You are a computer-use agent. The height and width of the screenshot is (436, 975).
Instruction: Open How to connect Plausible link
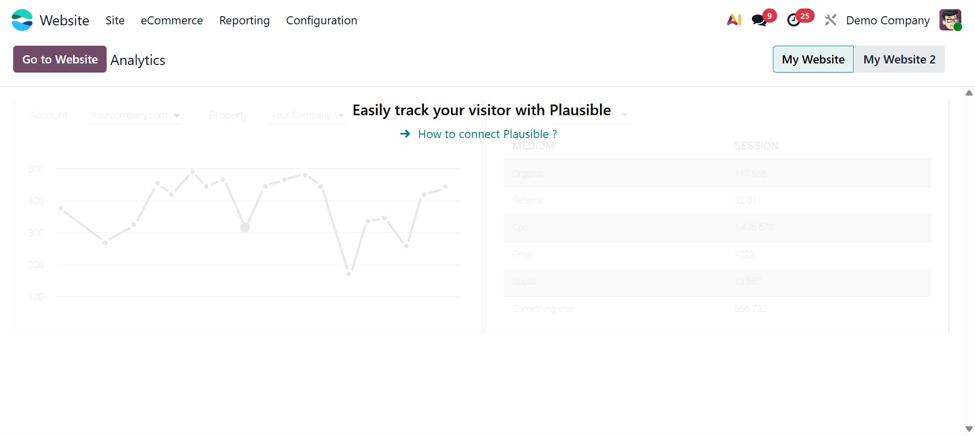pos(487,134)
